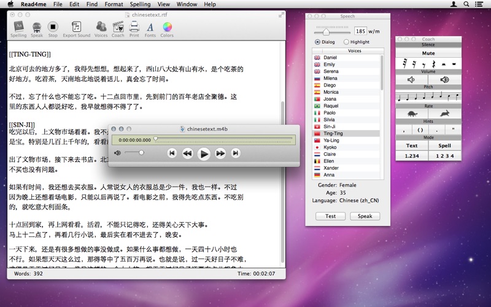The height and width of the screenshot is (307, 491).
Task: Select the Highlight radio button
Action: 346,42
